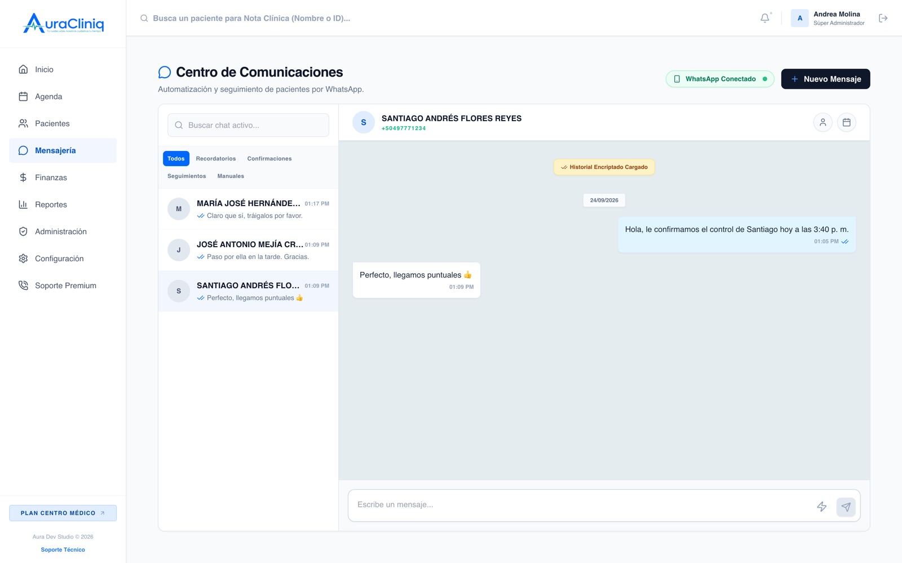The image size is (902, 563).
Task: Open Soporte Técnico link
Action: point(63,549)
